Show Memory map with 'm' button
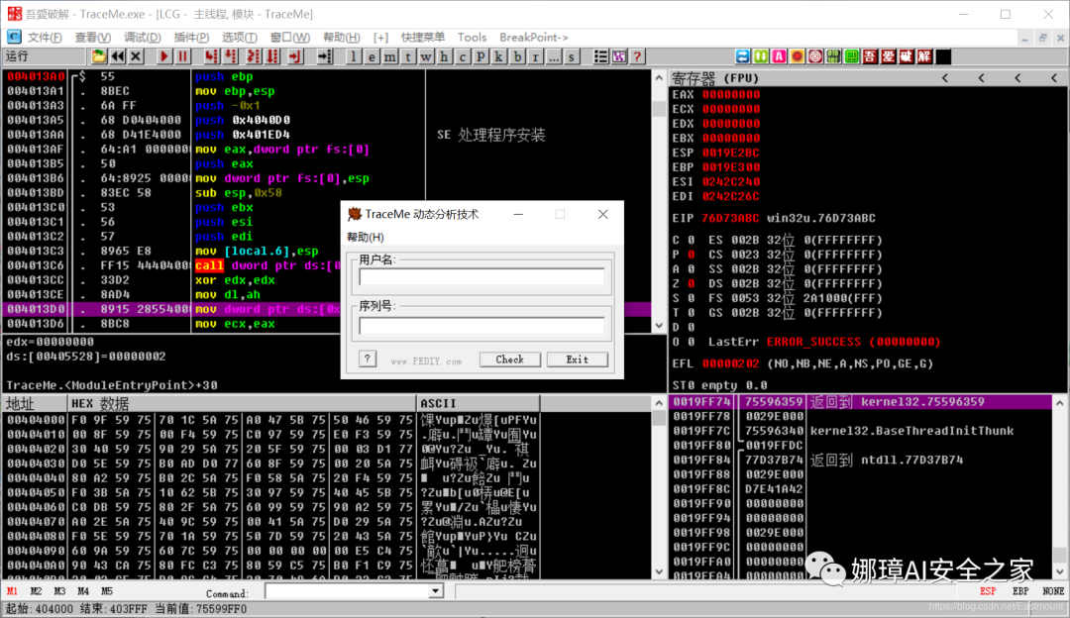This screenshot has width=1070, height=618. [389, 56]
